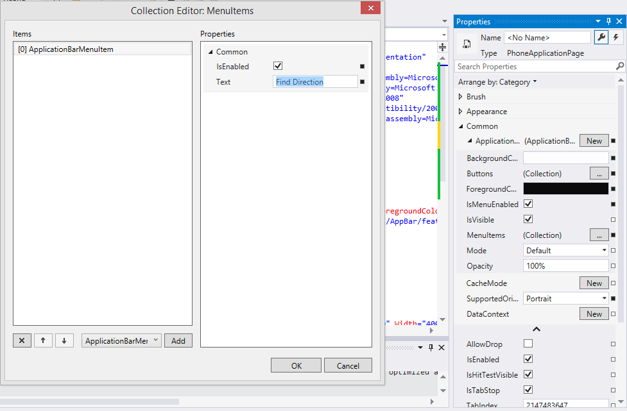Screen dimensions: 627x411
Task: Enable the AllowDrop checkbox
Action: (528, 344)
